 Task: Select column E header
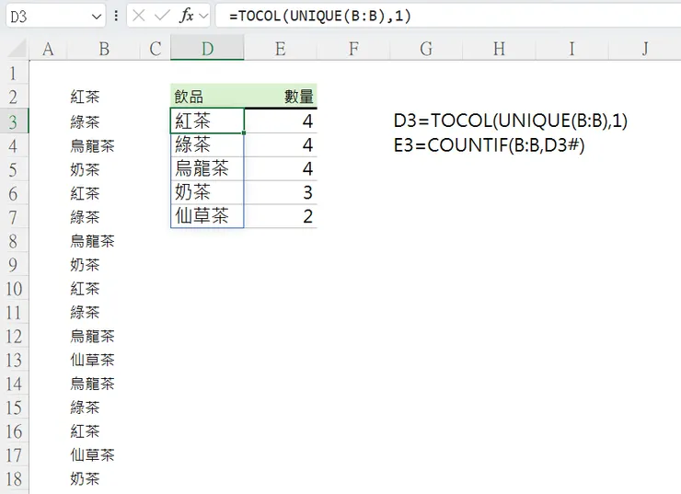280,49
